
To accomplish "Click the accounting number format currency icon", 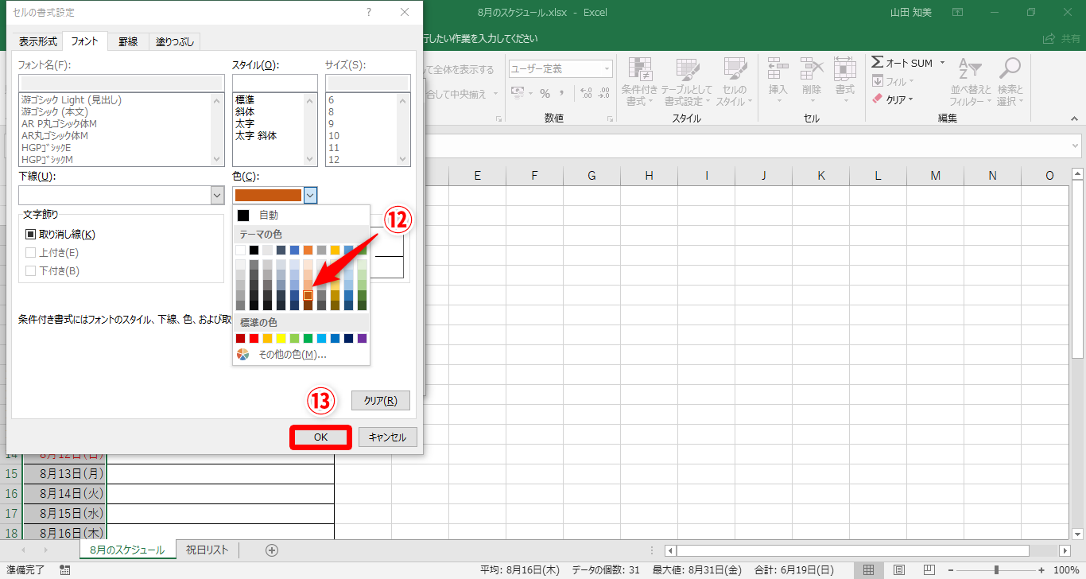I will click(518, 93).
